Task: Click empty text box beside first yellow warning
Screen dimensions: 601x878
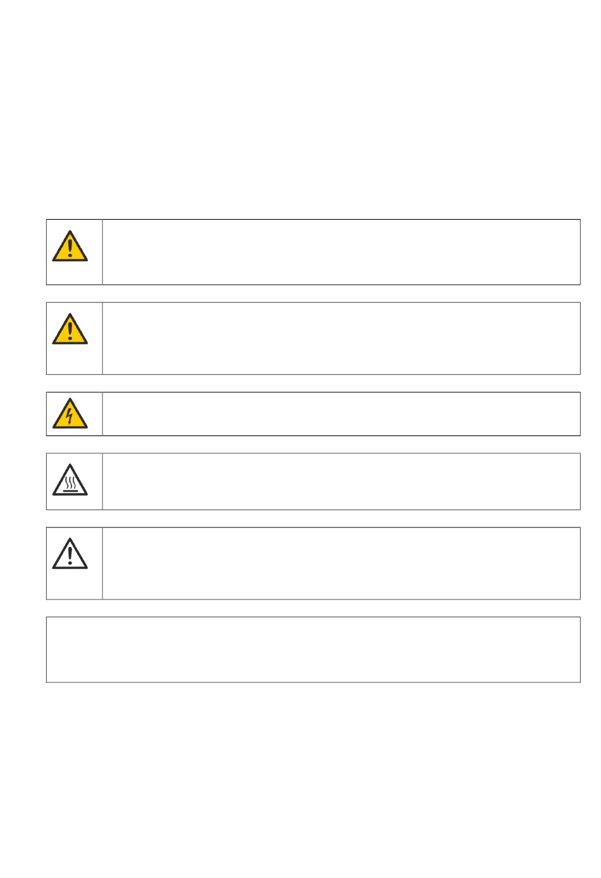Action: point(341,252)
